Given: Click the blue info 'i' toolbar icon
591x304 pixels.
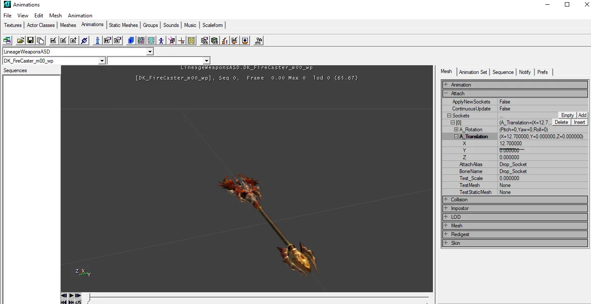Looking at the screenshot, I should pyautogui.click(x=97, y=40).
